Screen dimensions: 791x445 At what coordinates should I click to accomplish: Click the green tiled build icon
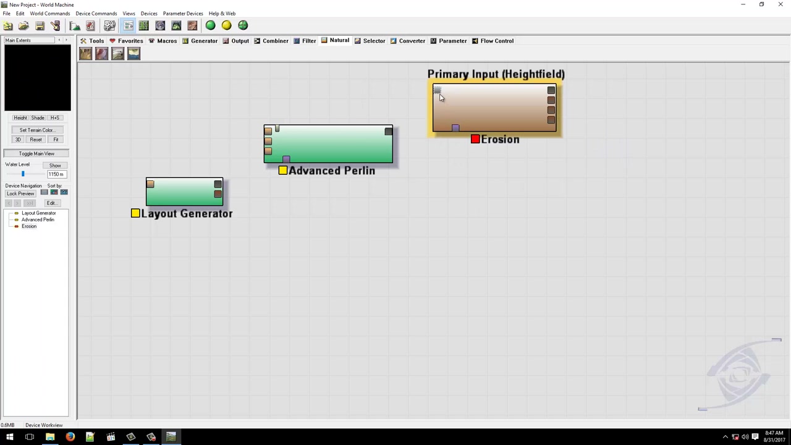tap(243, 25)
